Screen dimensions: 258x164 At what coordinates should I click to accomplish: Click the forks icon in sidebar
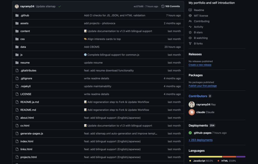190,43
